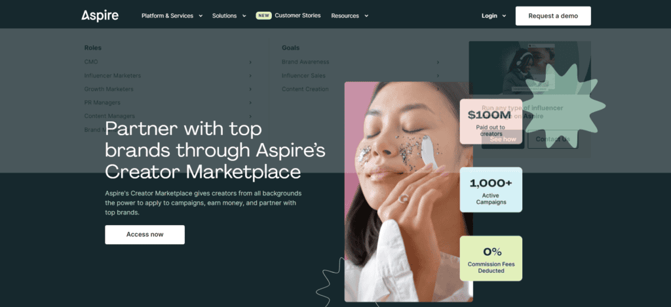Screen dimensions: 671x307
Task: Open the Login dropdown arrow
Action: [x=504, y=16]
